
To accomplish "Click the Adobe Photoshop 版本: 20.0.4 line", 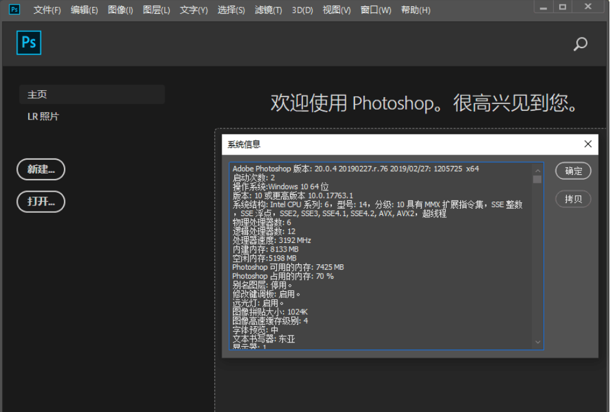I will click(x=356, y=169).
